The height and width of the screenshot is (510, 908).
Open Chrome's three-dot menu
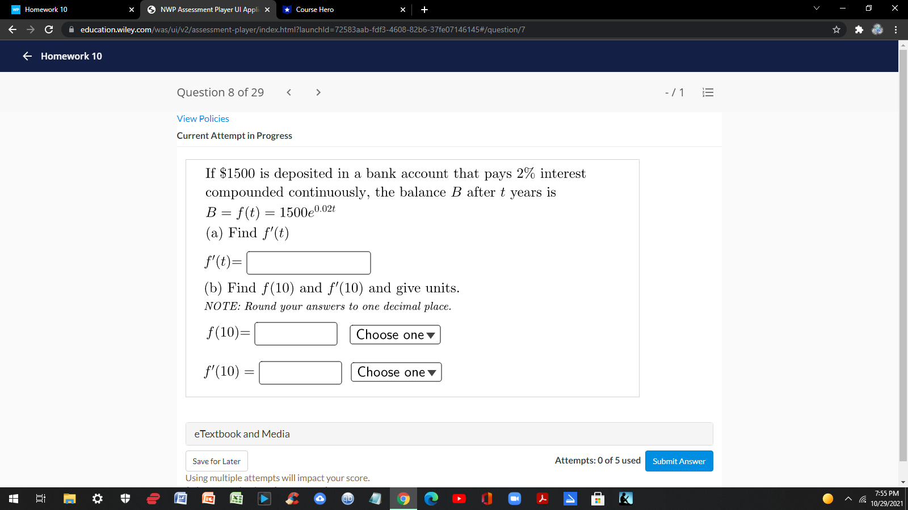pos(895,29)
